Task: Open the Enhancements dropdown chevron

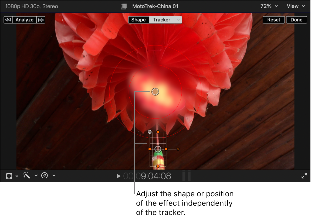Action: point(36,175)
